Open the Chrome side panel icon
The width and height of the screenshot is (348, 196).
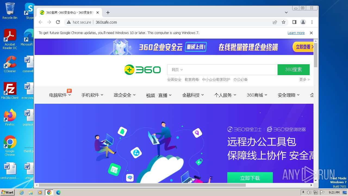[294, 22]
